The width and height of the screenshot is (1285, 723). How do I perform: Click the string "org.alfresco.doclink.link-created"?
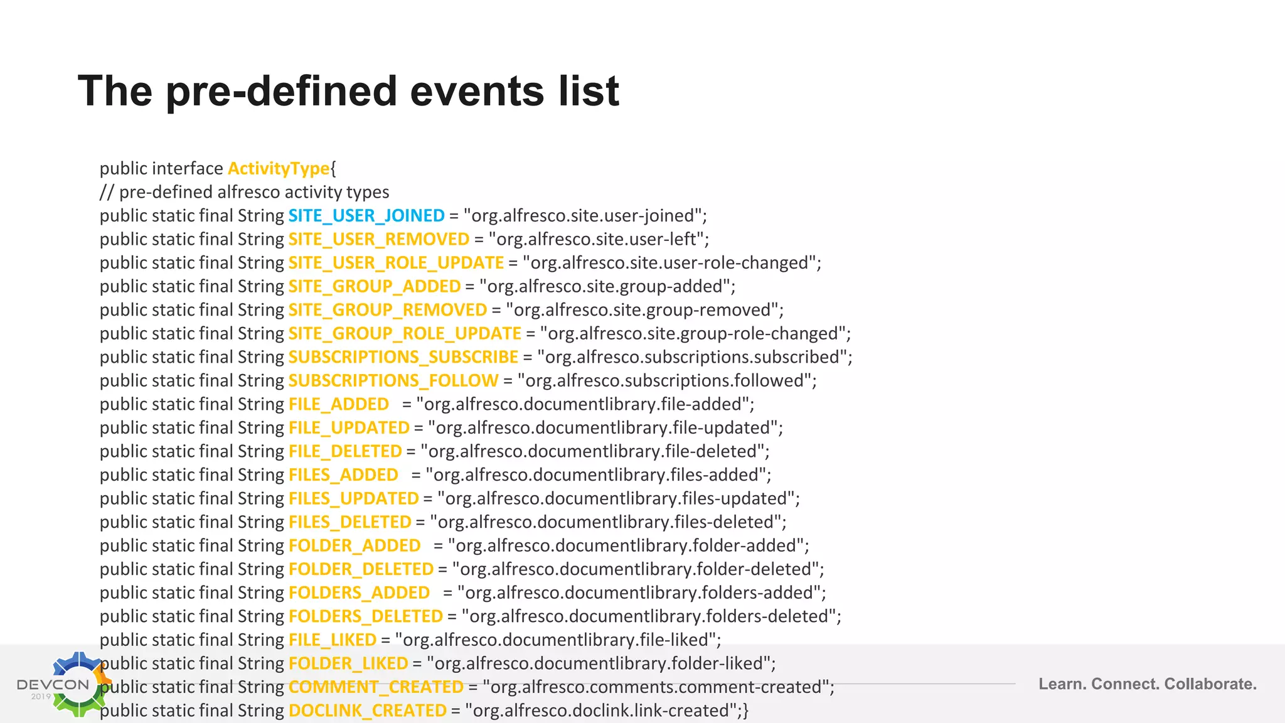click(x=600, y=710)
